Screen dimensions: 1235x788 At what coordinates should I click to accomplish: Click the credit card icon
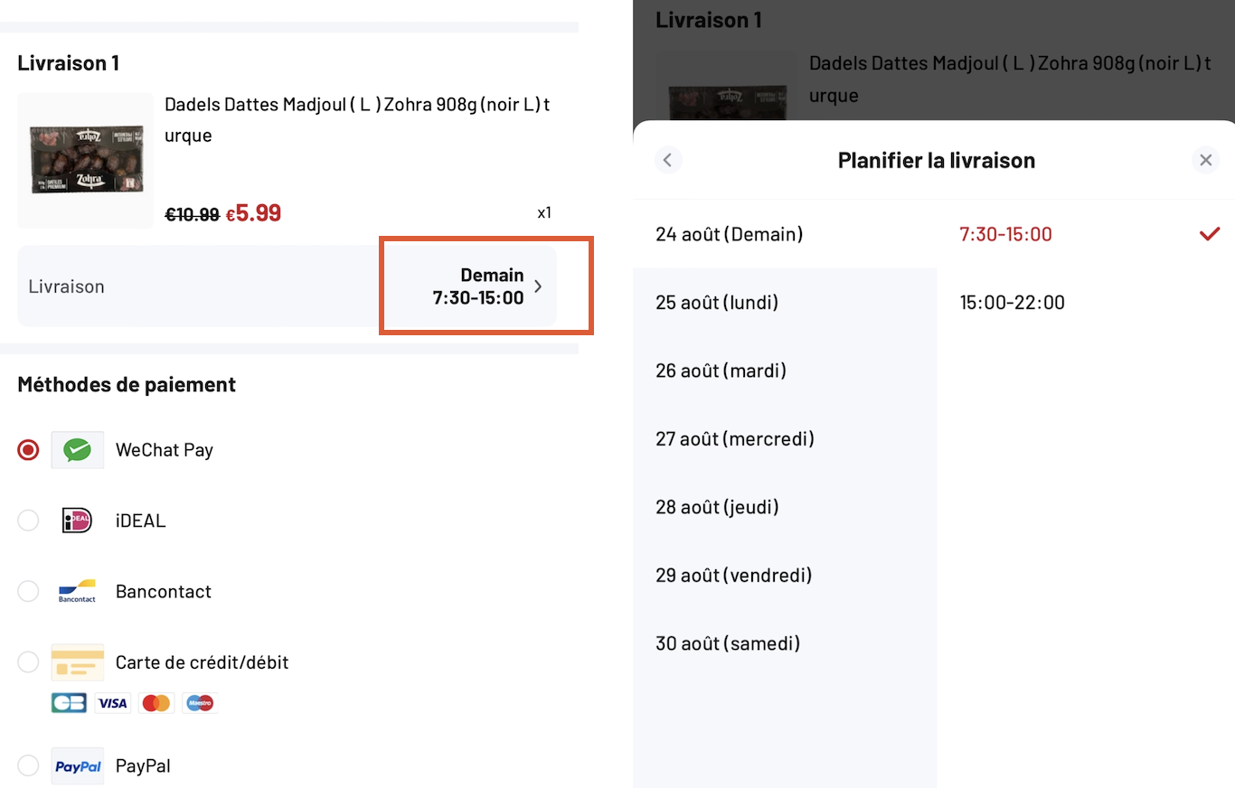(x=78, y=662)
